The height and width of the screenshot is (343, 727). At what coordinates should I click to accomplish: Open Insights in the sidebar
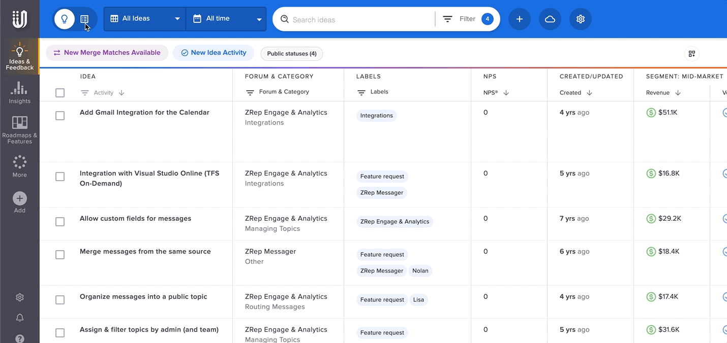pos(19,92)
